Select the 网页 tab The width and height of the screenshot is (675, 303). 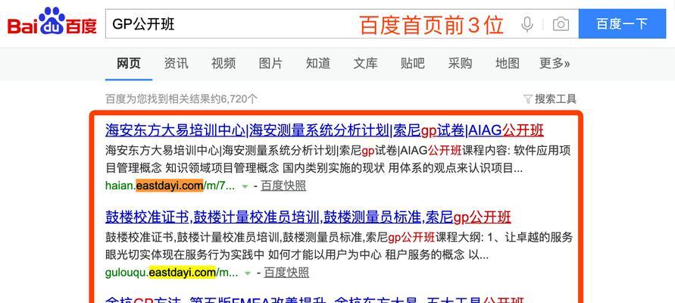(x=129, y=64)
